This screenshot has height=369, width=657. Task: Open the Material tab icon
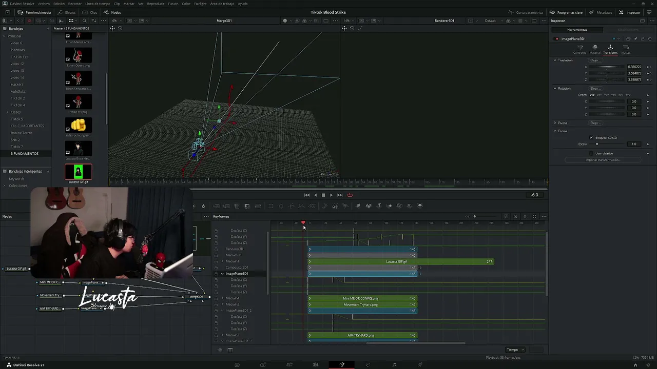(595, 49)
